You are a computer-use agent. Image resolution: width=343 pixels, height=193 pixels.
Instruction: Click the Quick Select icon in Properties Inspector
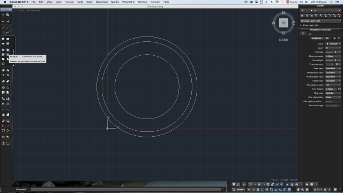pos(334,38)
